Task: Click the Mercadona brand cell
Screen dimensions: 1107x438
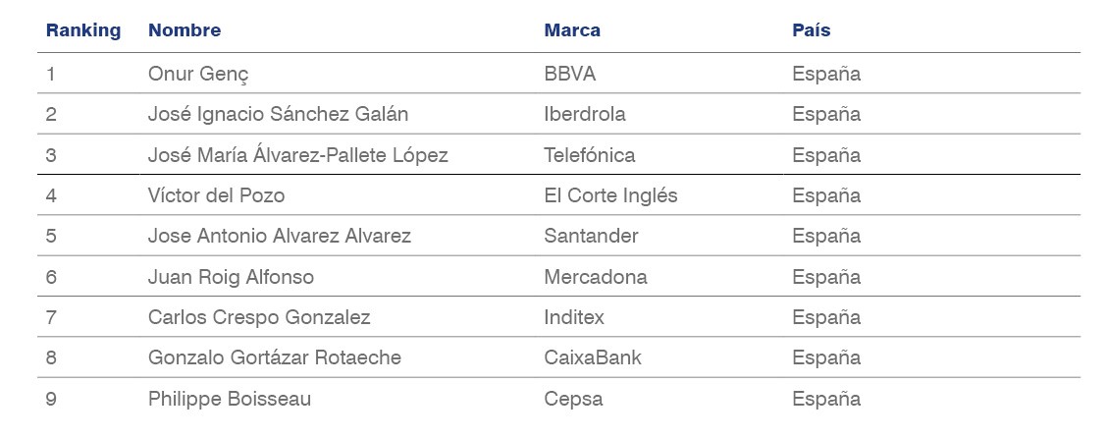Action: coord(595,276)
